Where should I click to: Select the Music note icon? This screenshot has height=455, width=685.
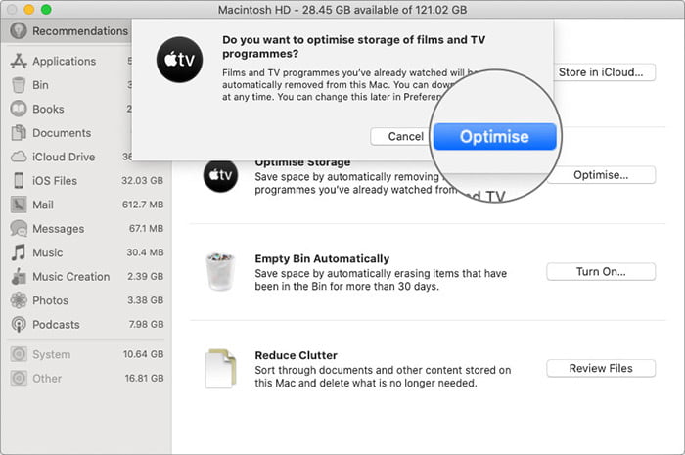click(19, 252)
